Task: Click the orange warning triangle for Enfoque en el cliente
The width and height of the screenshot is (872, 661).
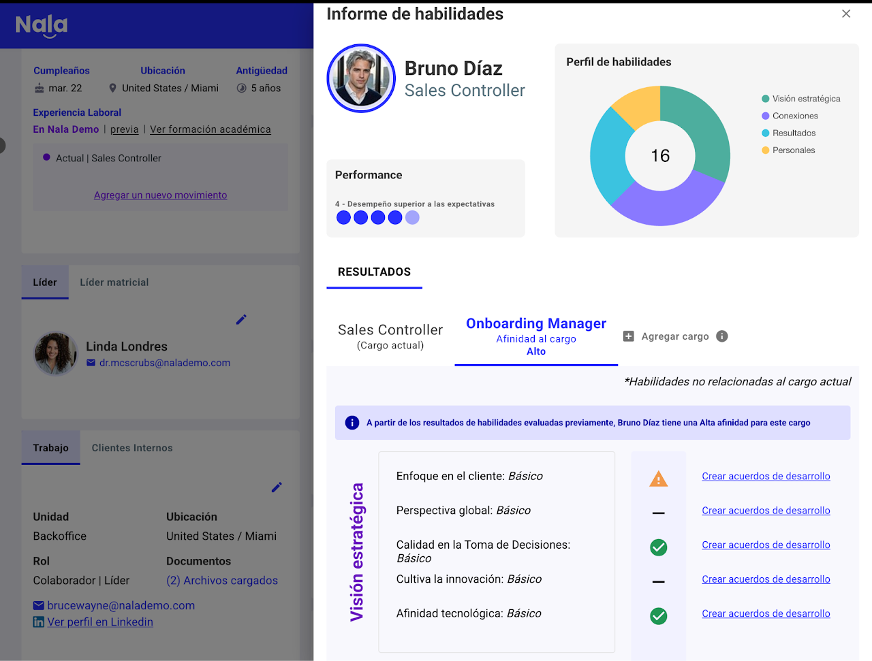Action: (658, 479)
